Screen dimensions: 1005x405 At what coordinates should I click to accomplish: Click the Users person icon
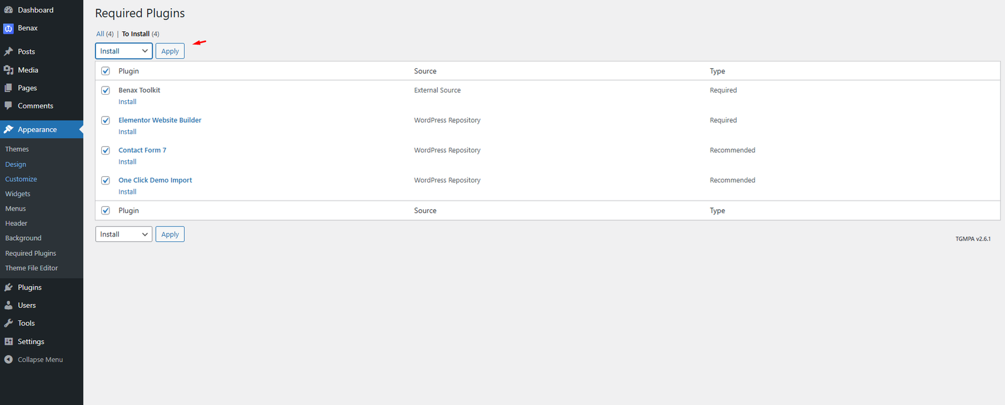(8, 305)
